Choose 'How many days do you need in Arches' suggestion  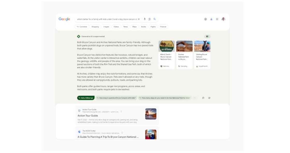point(165,98)
